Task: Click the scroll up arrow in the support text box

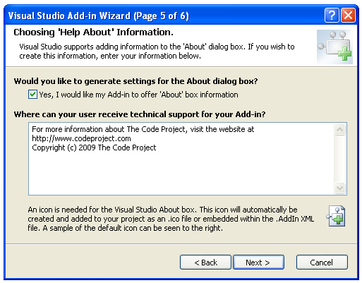Action: [339, 129]
